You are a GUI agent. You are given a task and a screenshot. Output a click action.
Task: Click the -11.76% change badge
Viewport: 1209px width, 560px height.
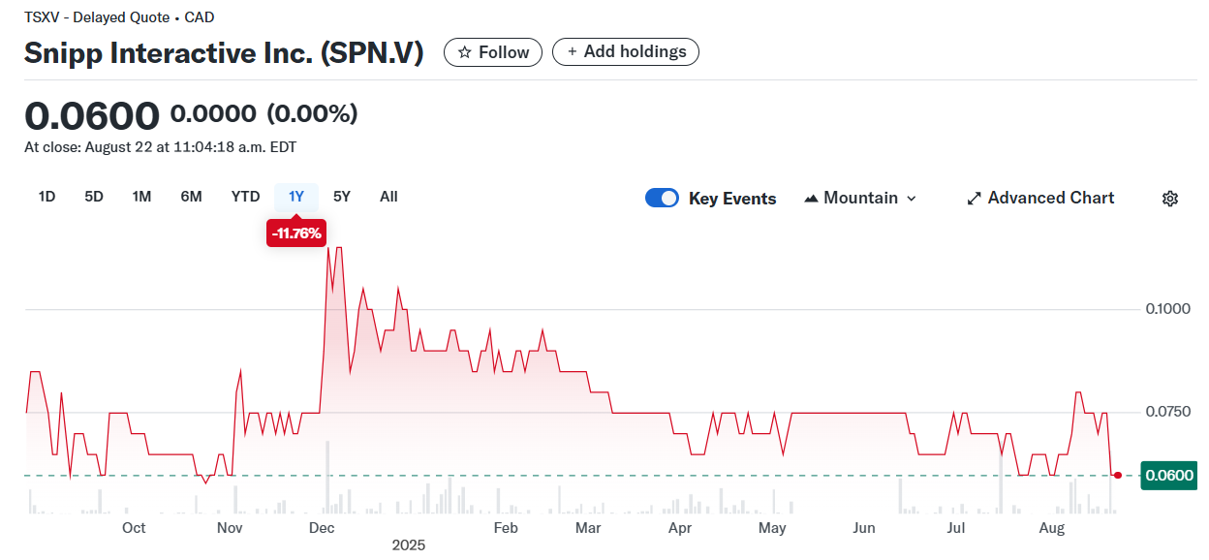296,233
